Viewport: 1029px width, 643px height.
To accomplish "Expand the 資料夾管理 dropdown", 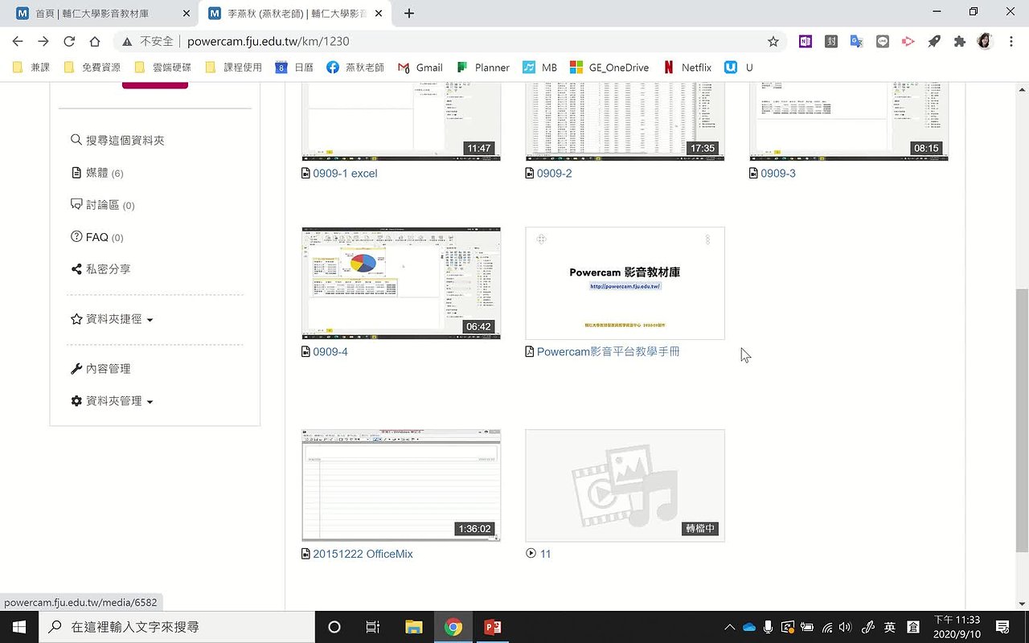I will click(x=112, y=401).
